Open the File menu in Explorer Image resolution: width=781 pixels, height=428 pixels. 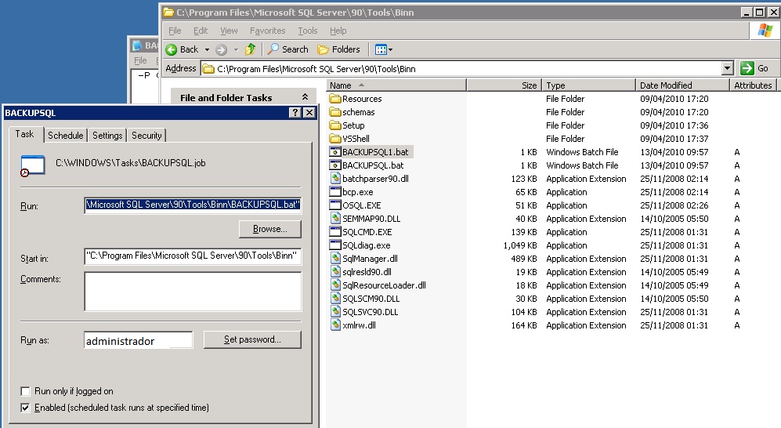[175, 31]
